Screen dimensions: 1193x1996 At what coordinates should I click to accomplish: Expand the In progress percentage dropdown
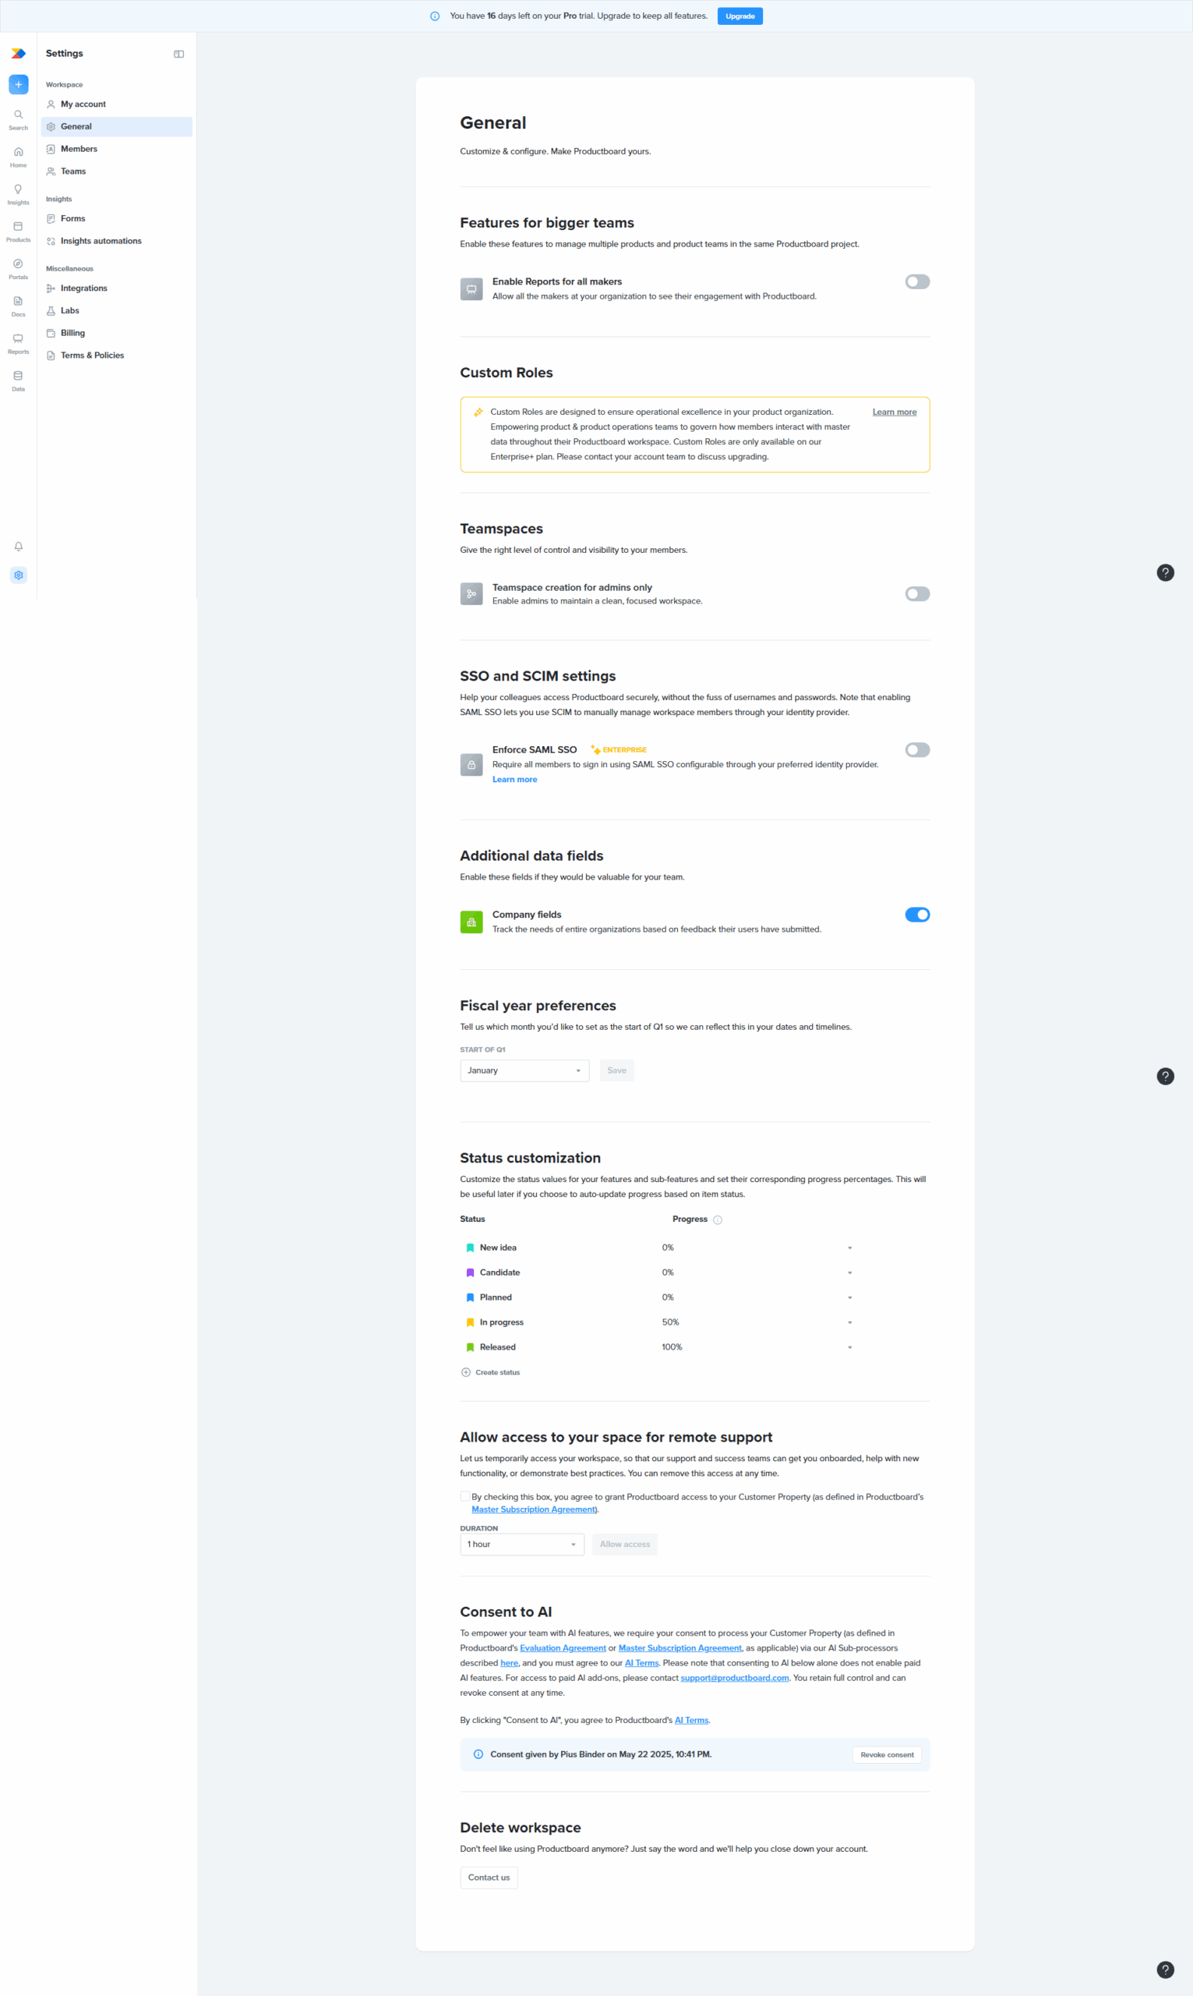[849, 1323]
